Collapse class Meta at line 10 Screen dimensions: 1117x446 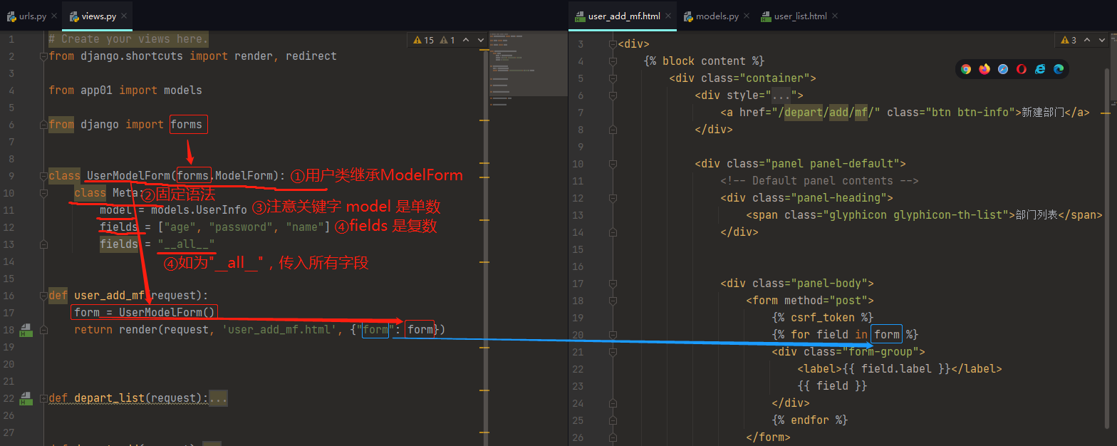44,192
